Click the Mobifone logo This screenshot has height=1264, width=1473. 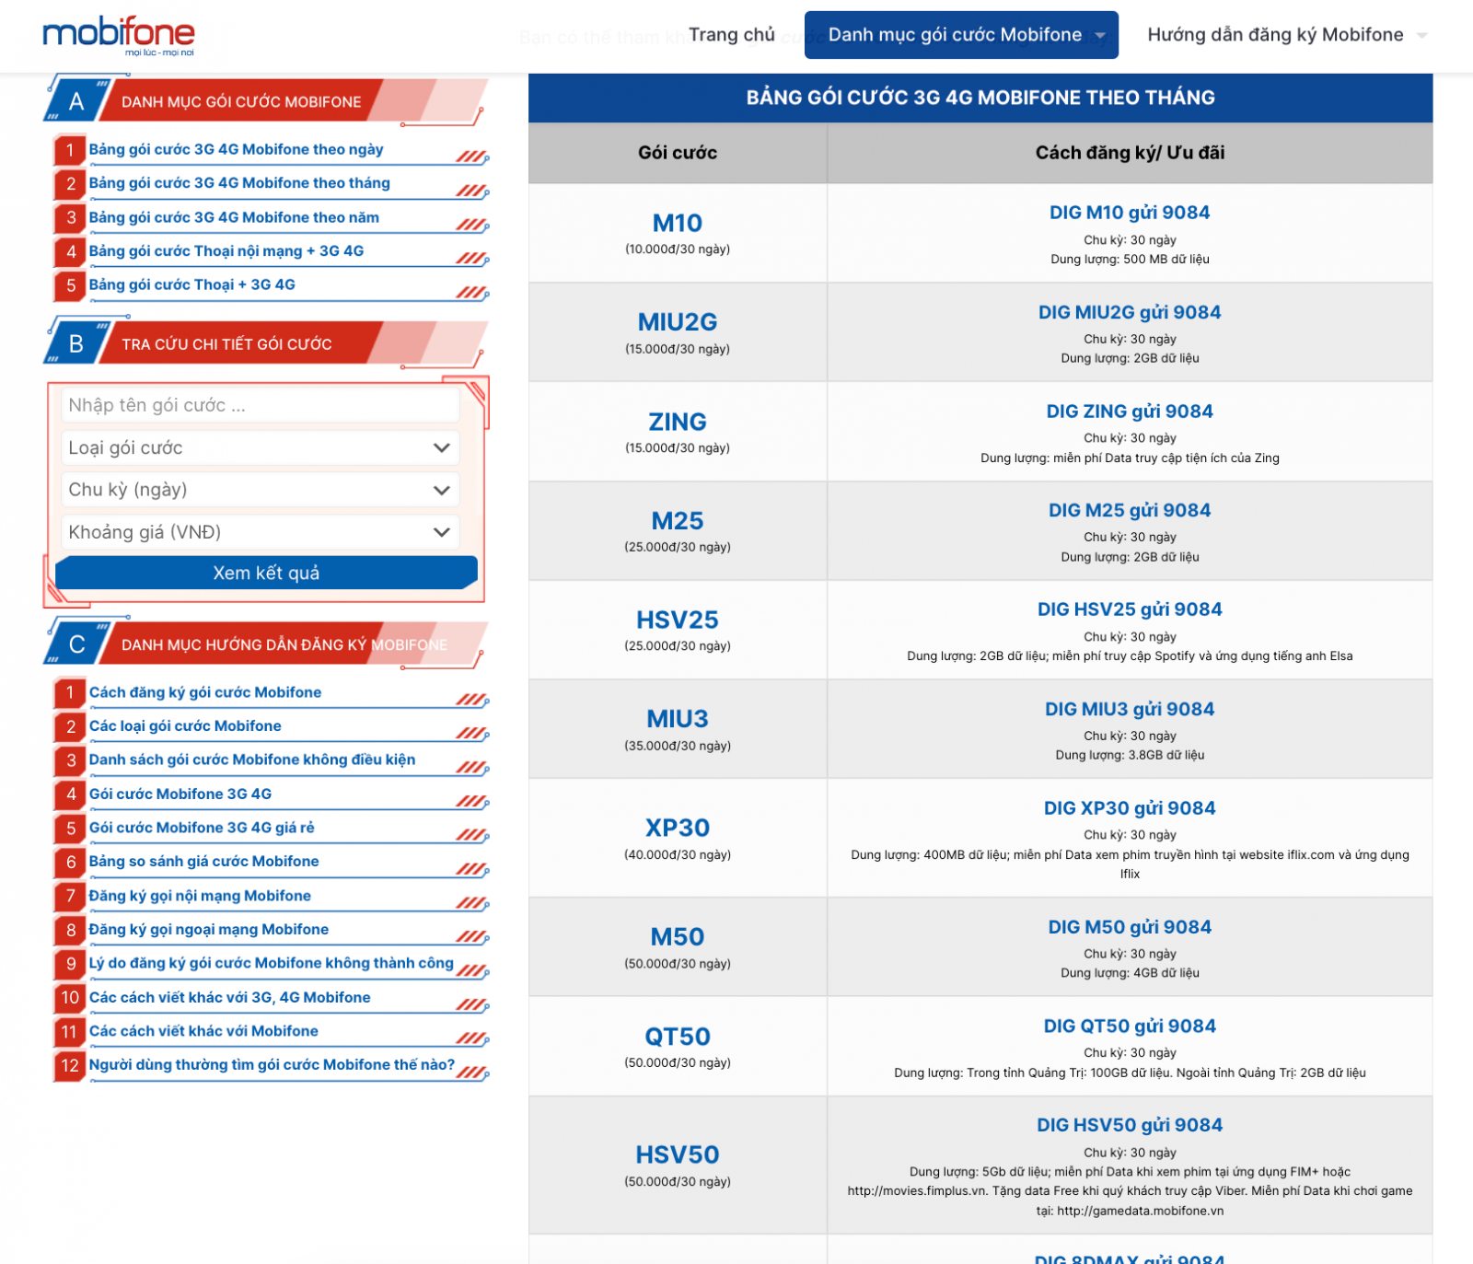(119, 36)
